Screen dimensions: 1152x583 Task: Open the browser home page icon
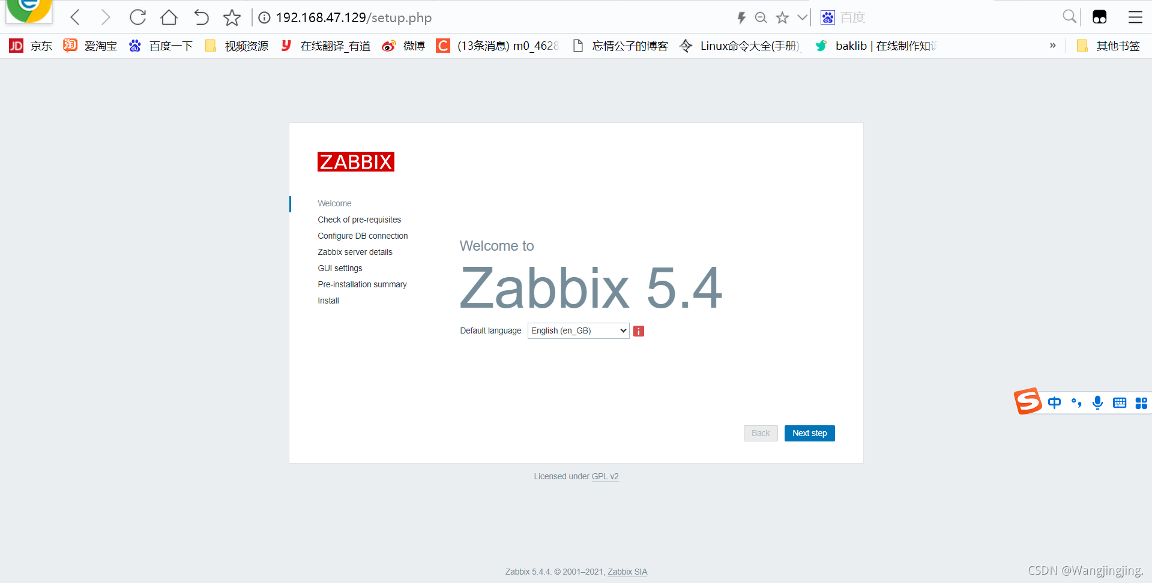(169, 17)
